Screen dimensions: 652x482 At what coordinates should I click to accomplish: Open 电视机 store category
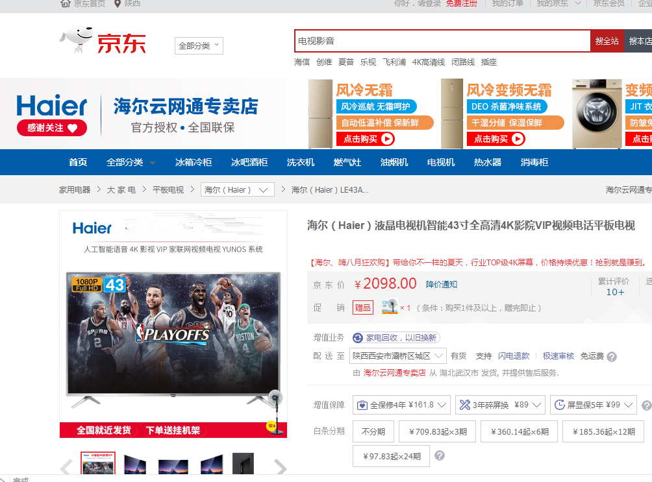coord(441,162)
